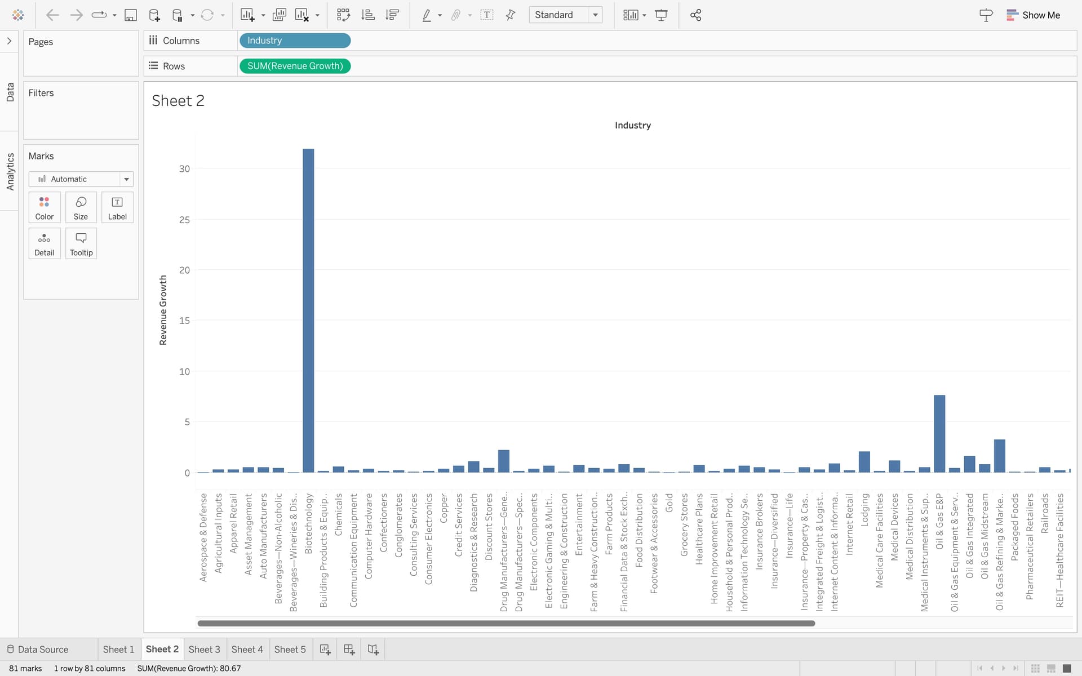Click the Share icon in toolbar
Screen dimensions: 1082x676
pos(696,15)
